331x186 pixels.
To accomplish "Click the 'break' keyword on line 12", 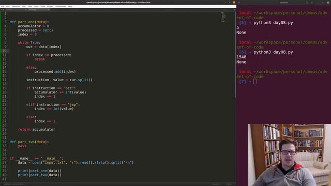I will coord(40,59).
